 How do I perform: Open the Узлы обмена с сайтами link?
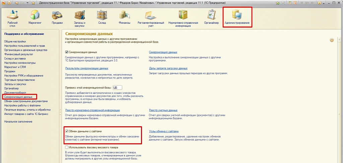164,132
